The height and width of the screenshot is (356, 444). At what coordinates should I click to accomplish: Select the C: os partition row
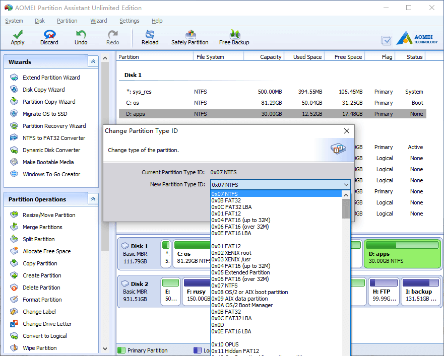[273, 103]
